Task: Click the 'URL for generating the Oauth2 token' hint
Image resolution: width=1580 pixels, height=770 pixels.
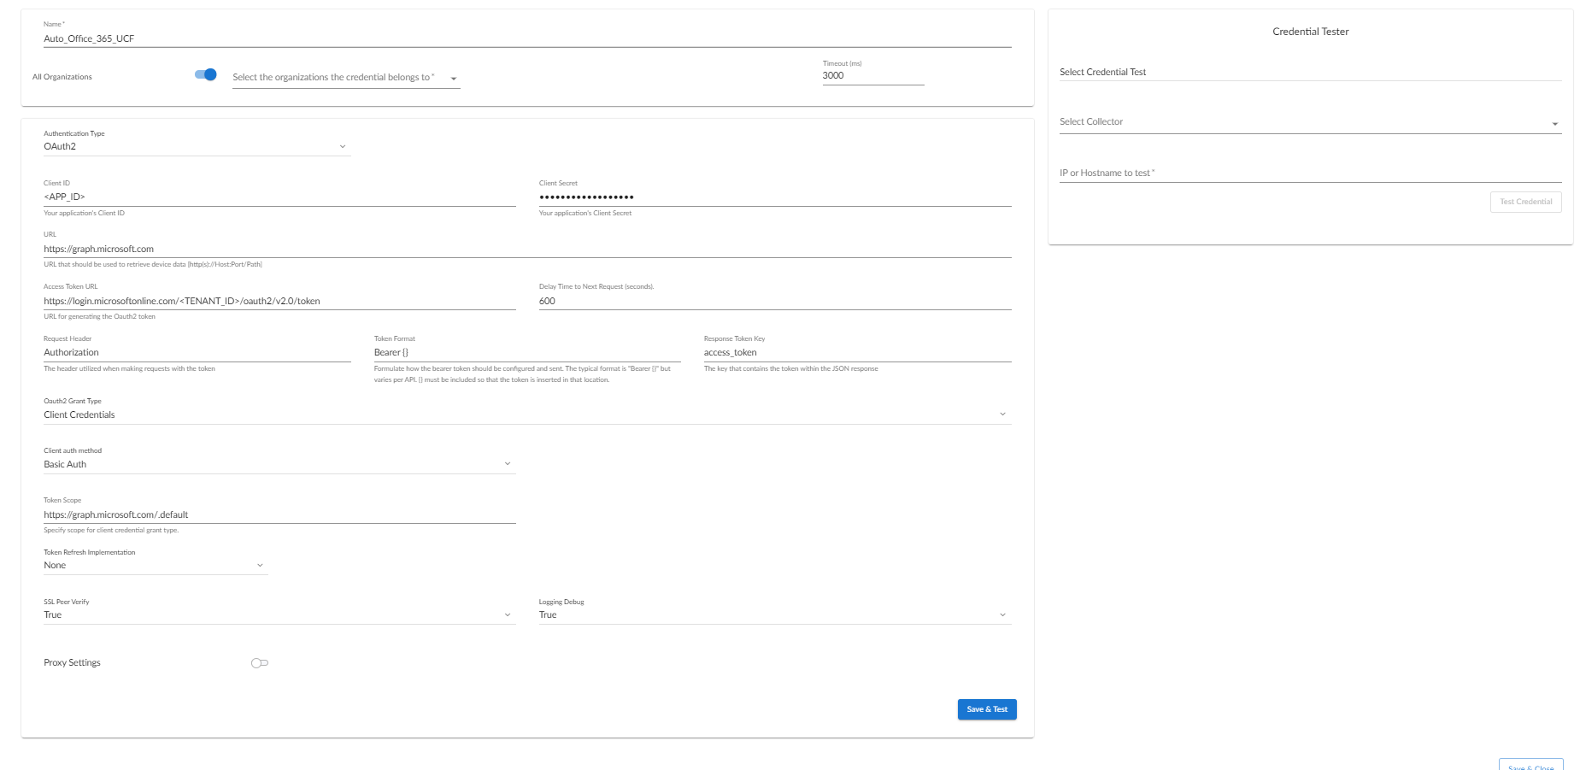Action: [99, 316]
